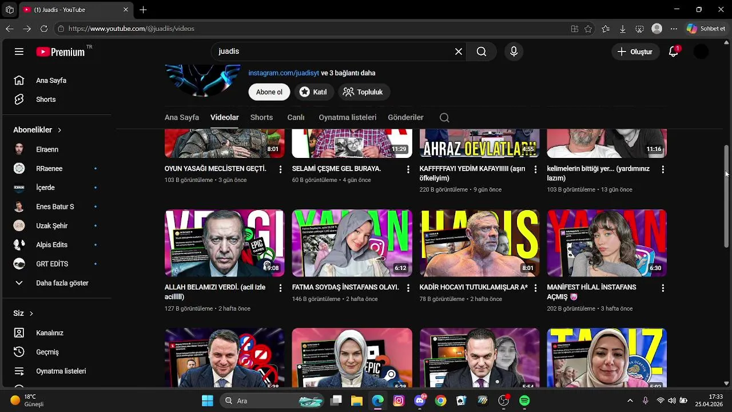Viewport: 732px width, 412px height.
Task: Open options for MANİFEST HİLAL video
Action: [663, 288]
